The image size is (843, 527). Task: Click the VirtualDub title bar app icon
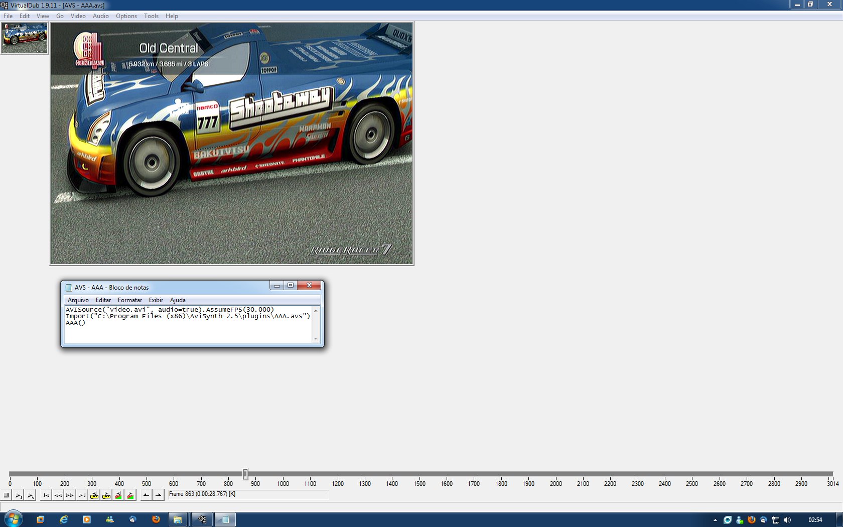[5, 5]
